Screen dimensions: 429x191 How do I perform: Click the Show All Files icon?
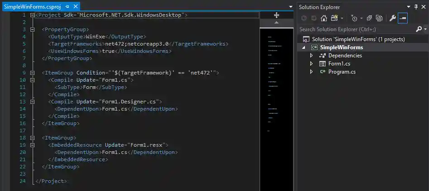pos(379,19)
